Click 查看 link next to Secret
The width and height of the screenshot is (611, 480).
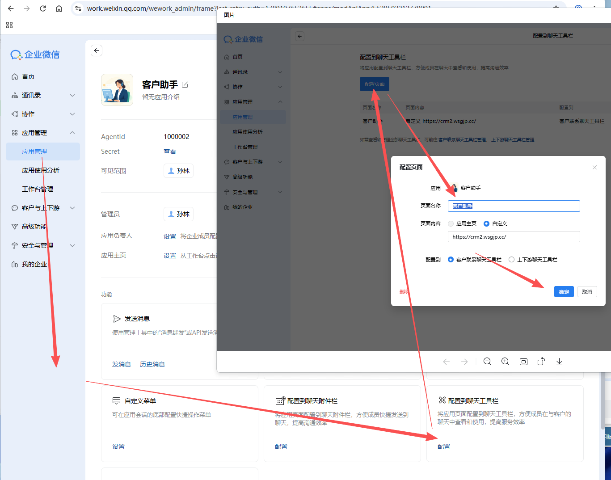coord(170,152)
